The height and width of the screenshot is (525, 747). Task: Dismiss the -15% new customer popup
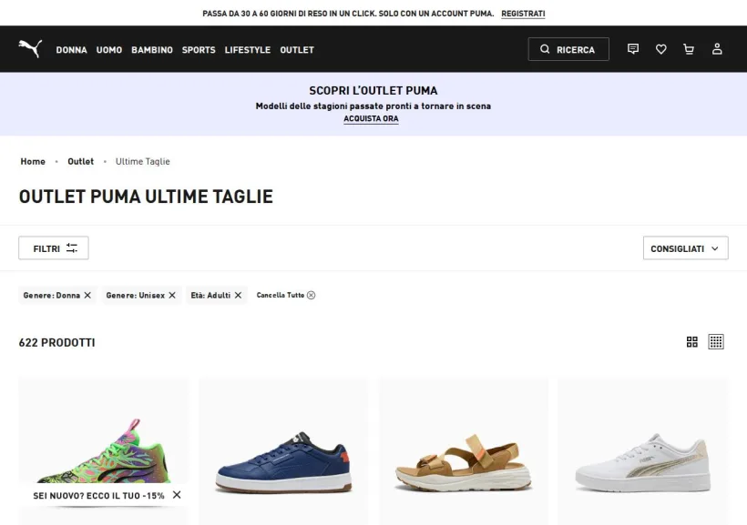pos(177,495)
